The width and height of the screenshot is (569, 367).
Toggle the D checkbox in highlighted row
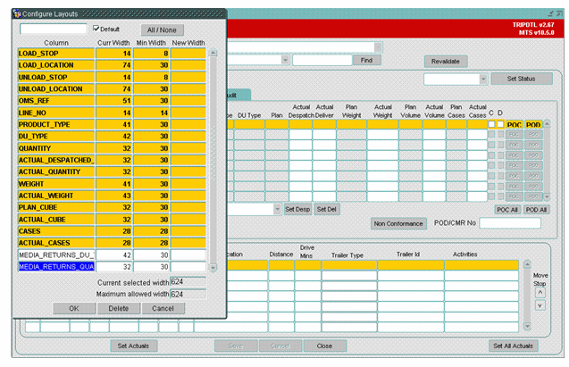point(500,124)
